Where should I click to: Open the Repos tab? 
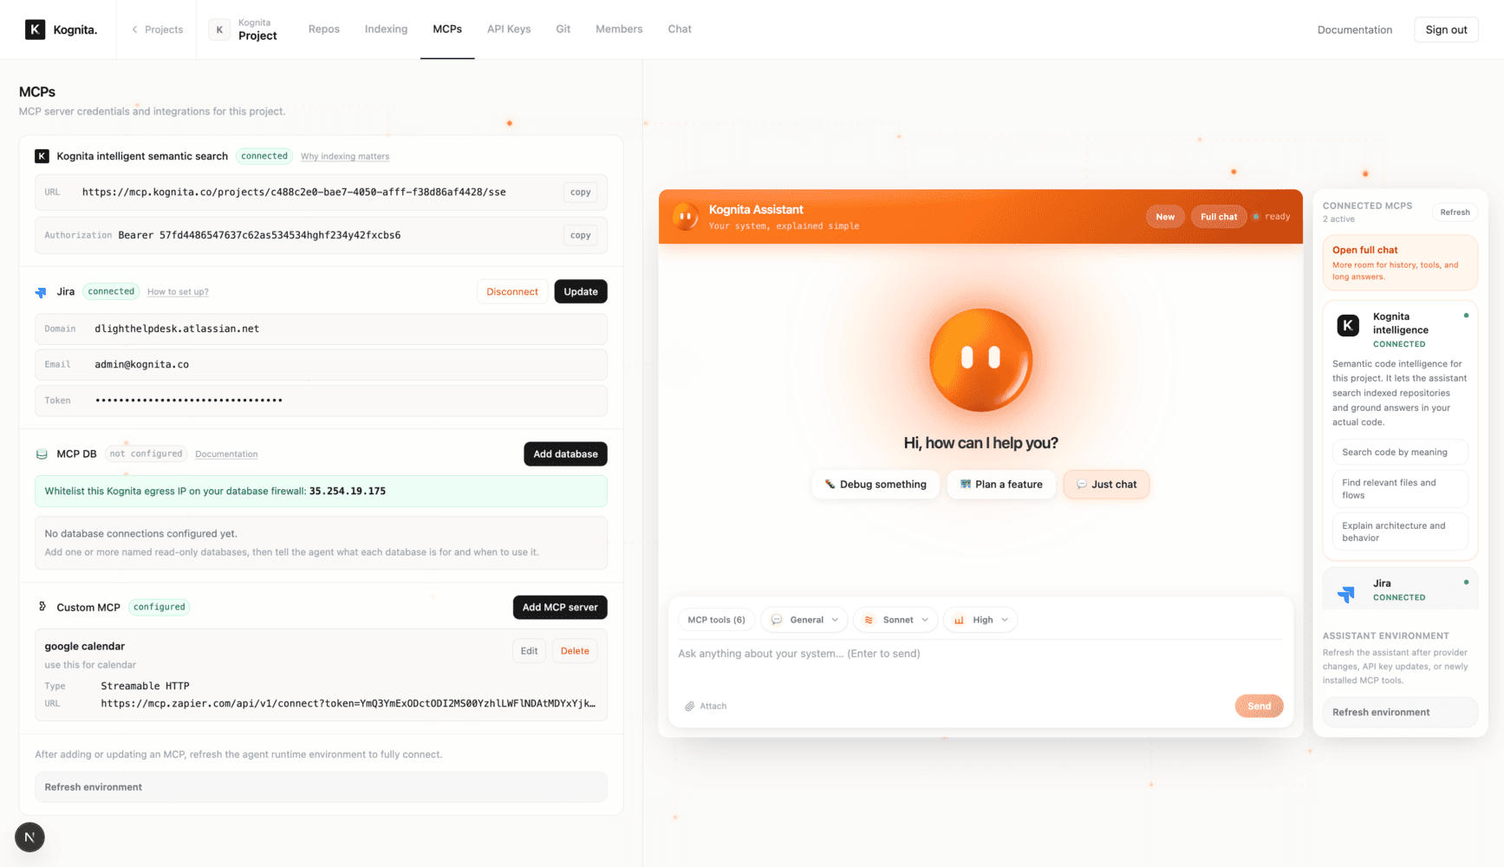(x=324, y=29)
